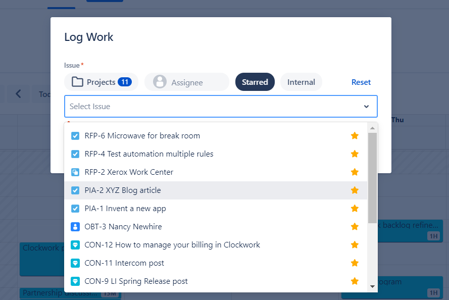Remove star from RFP-2 Xerox Work Center
The image size is (449, 300).
[x=355, y=172]
